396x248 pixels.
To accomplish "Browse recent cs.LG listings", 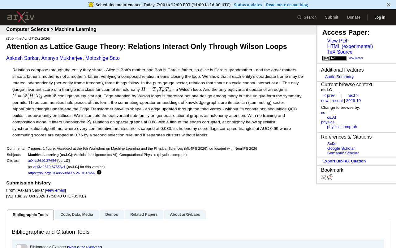I will (337, 101).
